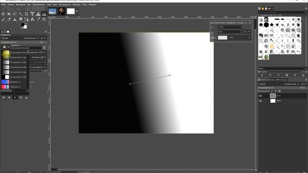
Task: Open brushes panel configuration menu icon
Action: (306, 9)
